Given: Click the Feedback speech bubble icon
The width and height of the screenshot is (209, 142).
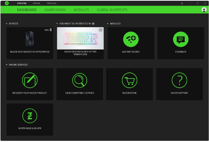Looking at the screenshot, I should coord(181,39).
